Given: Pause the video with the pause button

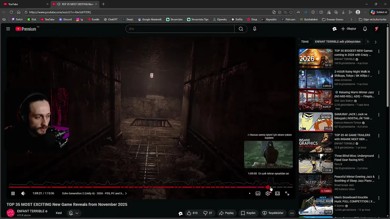Looking at the screenshot, I should tap(13, 193).
